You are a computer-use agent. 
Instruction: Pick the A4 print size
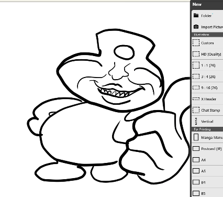[x=207, y=160]
